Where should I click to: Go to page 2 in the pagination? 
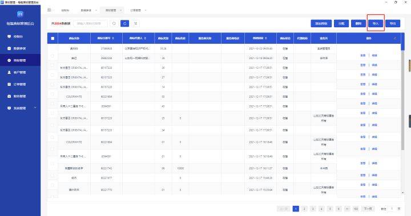click(304, 209)
